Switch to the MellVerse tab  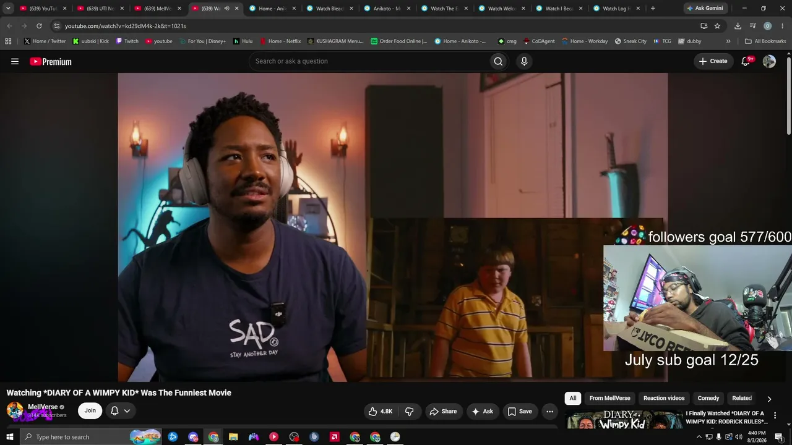tap(158, 9)
